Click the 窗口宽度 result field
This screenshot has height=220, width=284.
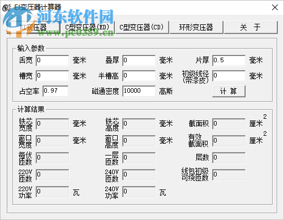pos(53,141)
